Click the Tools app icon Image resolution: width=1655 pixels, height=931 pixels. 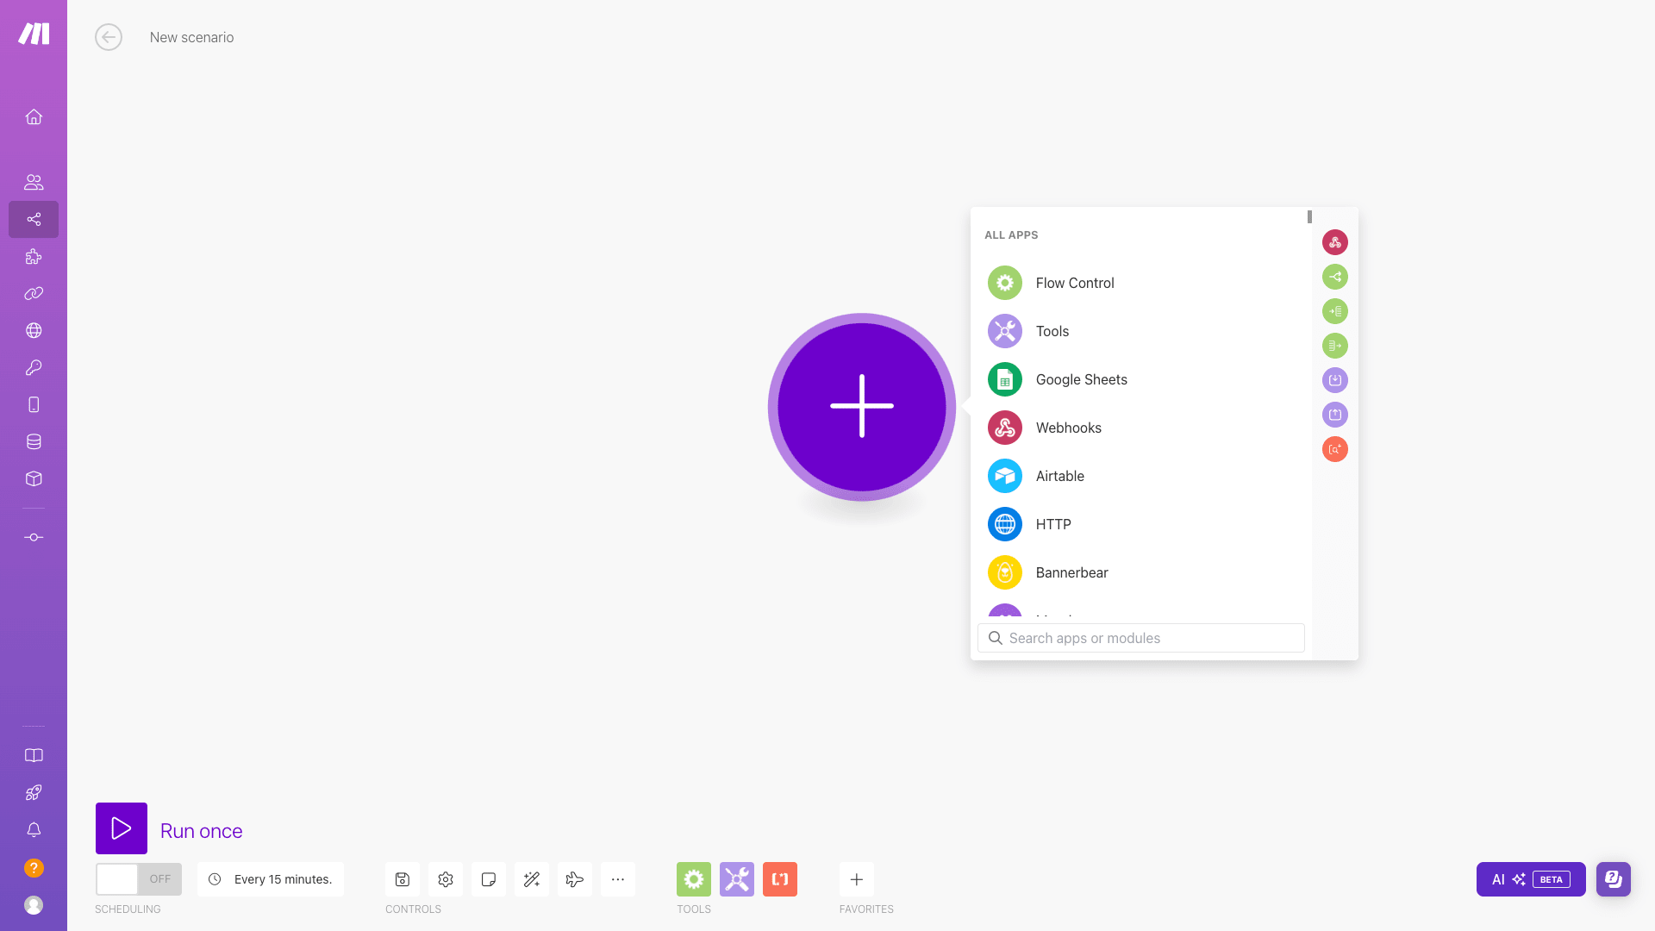1005,331
